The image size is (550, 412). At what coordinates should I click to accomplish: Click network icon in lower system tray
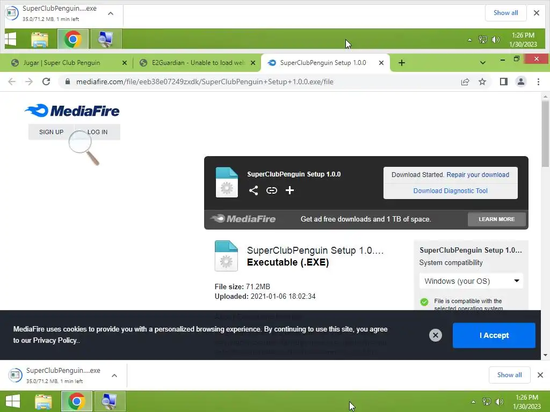pos(487,402)
